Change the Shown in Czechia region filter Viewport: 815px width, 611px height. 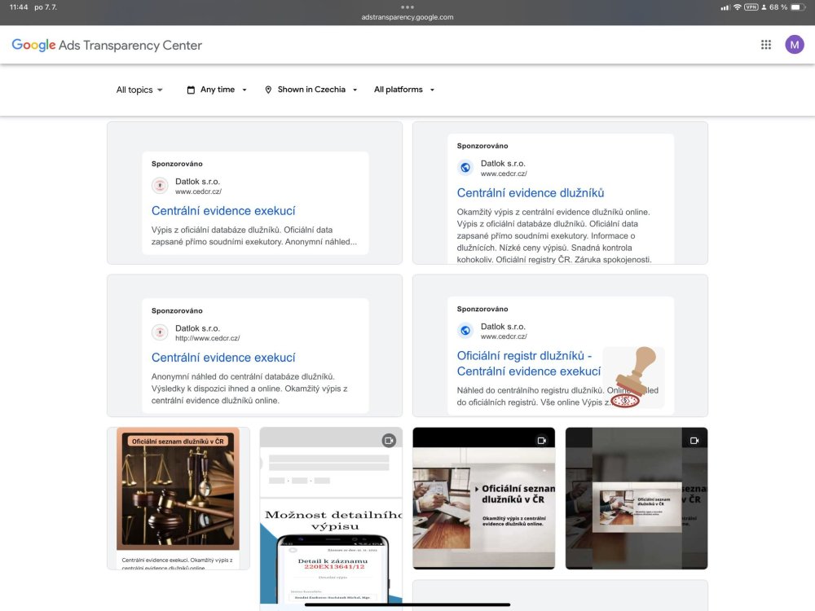[x=311, y=90]
